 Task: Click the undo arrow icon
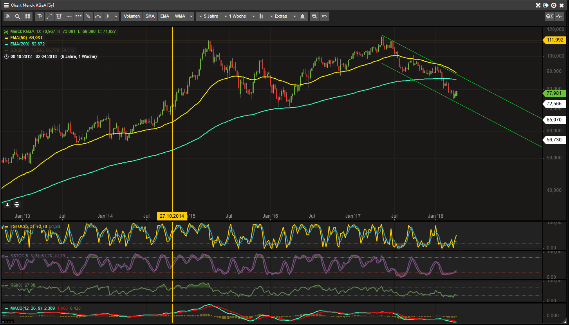click(324, 16)
